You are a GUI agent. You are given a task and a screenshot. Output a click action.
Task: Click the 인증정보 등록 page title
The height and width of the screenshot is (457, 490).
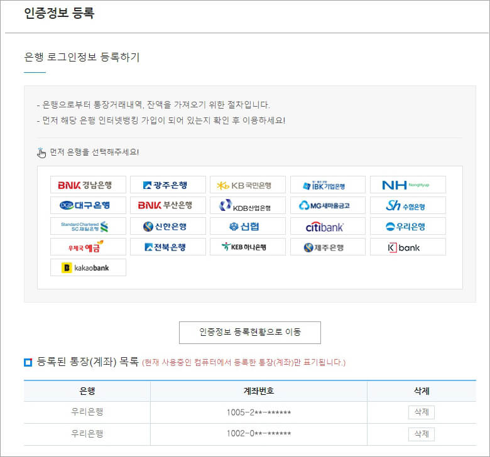point(59,13)
